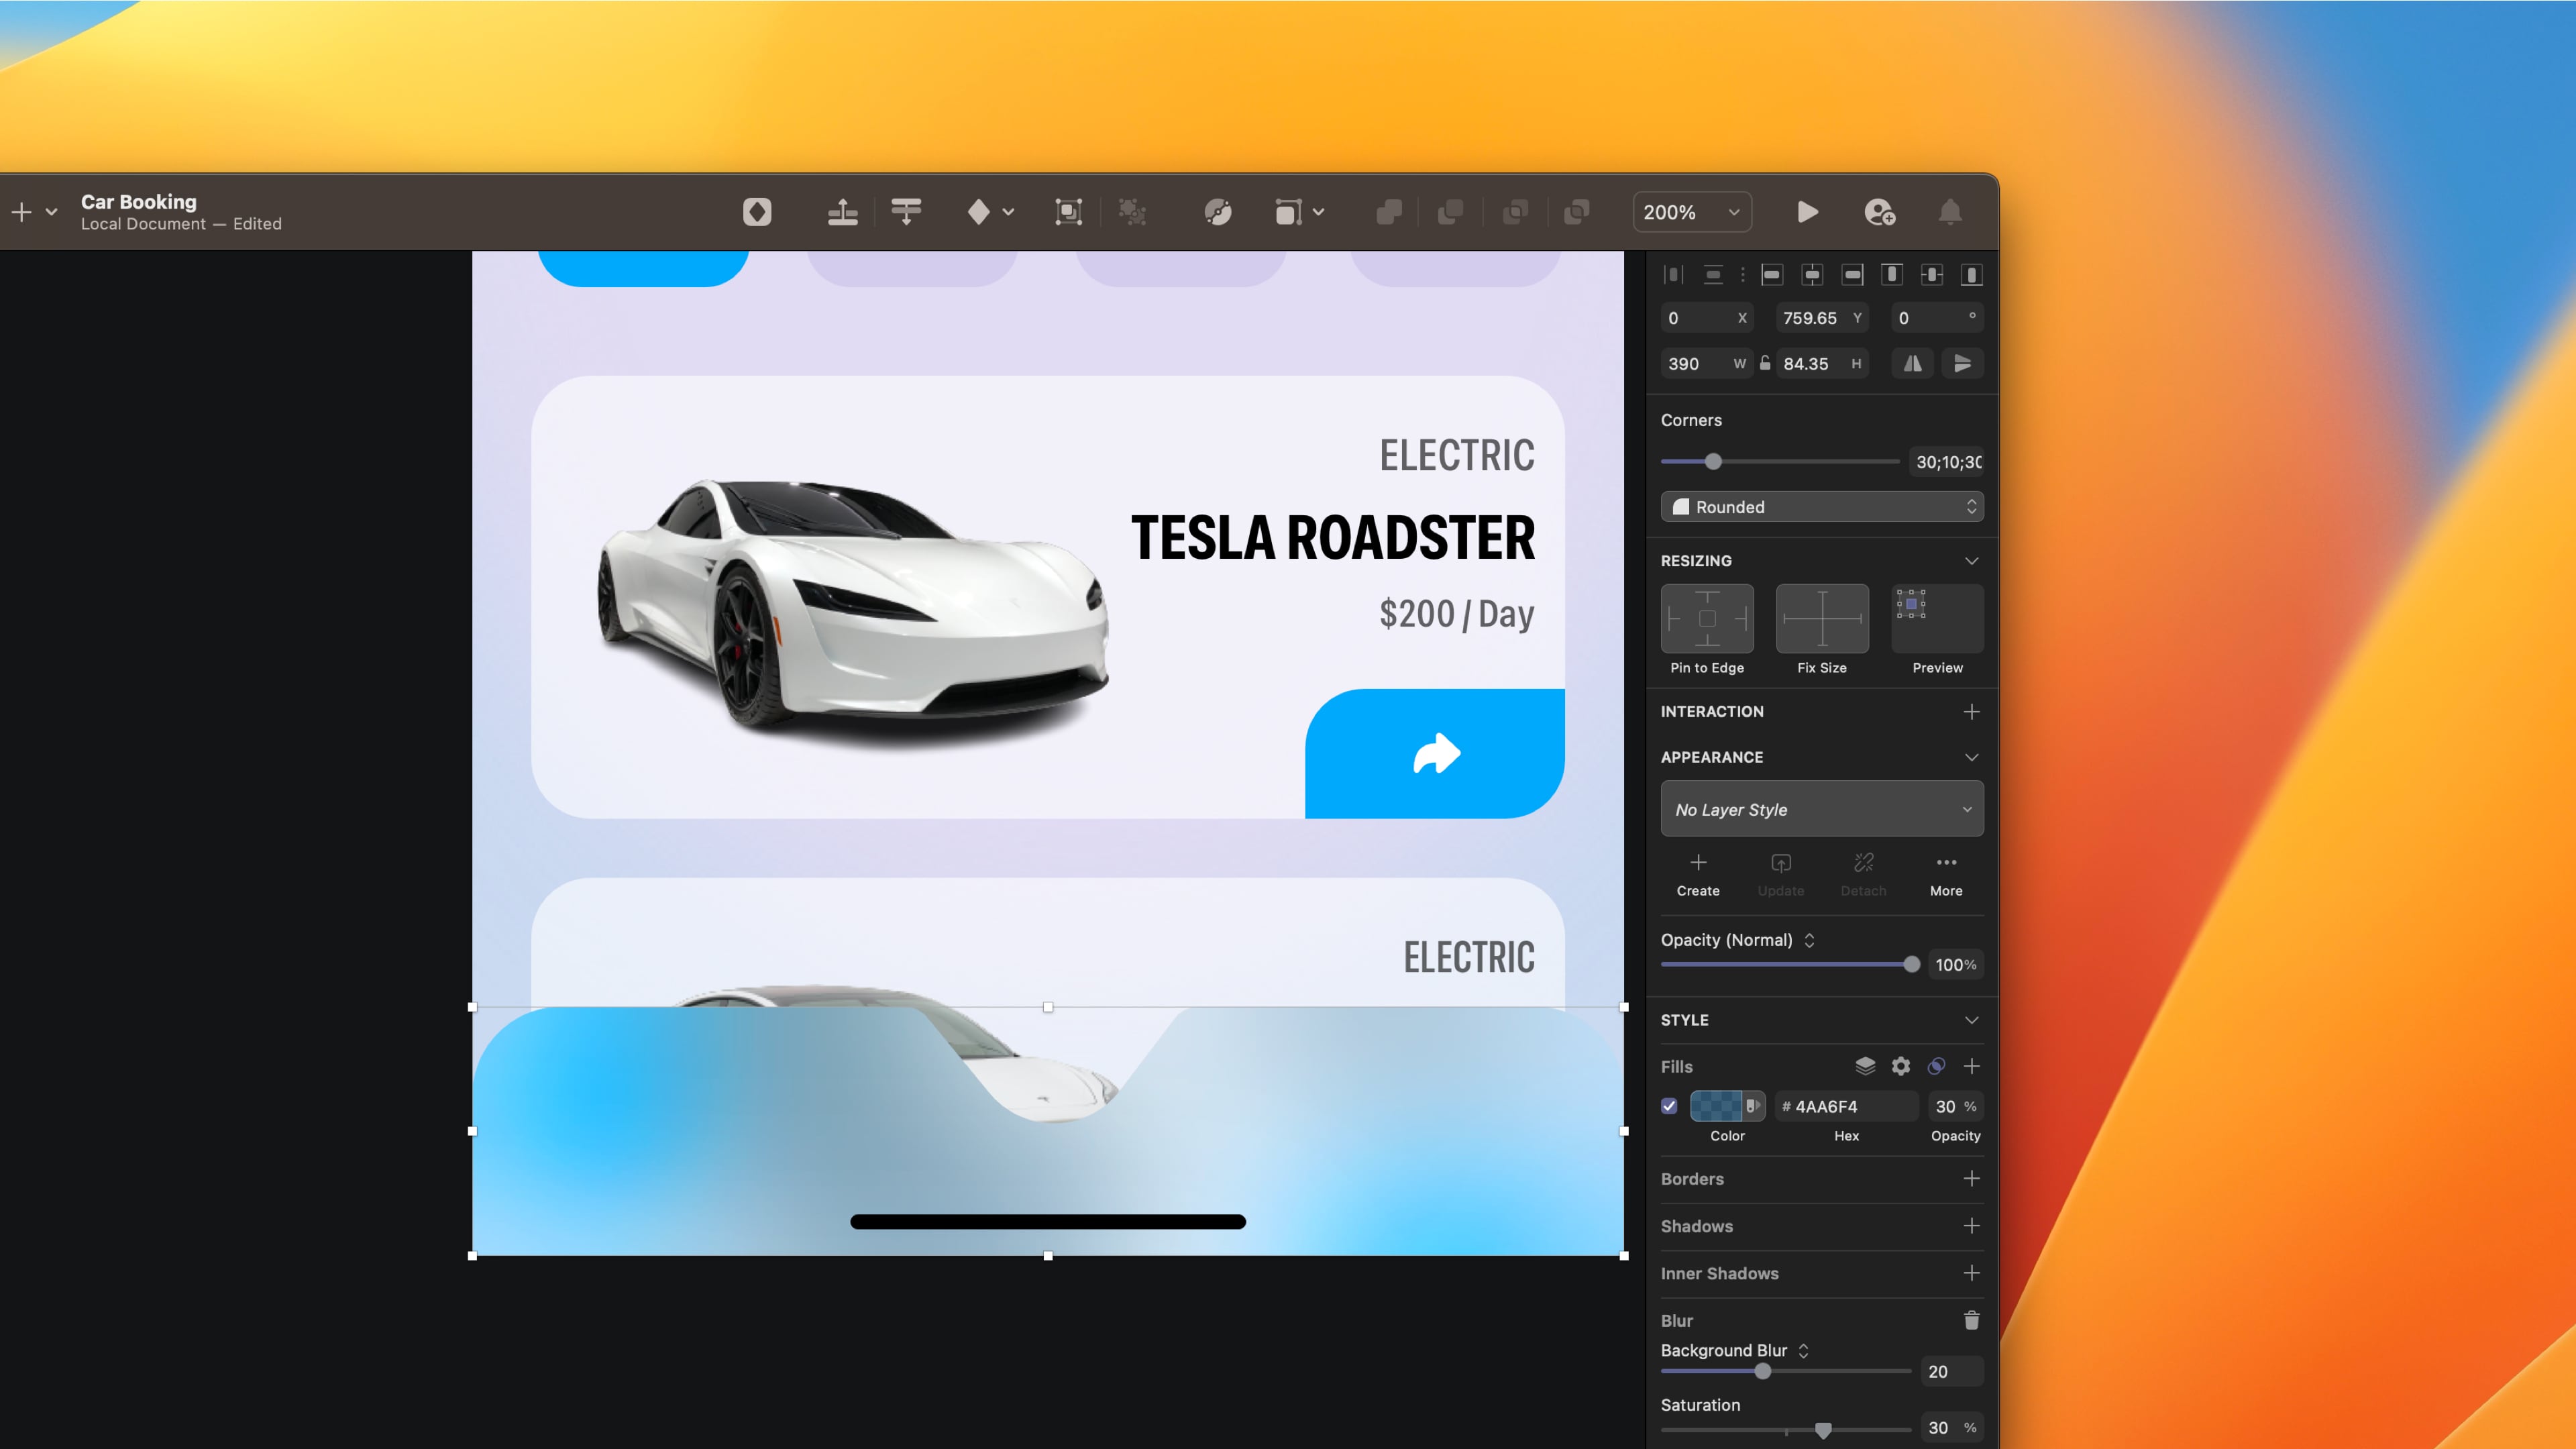2576x1449 pixels.
Task: Click the Create Symbol toolbar icon
Action: (757, 212)
